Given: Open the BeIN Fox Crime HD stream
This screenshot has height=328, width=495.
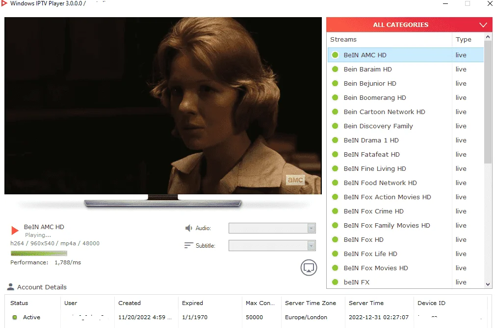Looking at the screenshot, I should click(406, 211).
